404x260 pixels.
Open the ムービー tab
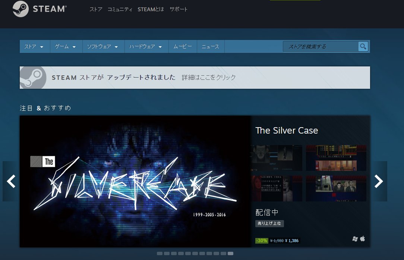coord(183,46)
